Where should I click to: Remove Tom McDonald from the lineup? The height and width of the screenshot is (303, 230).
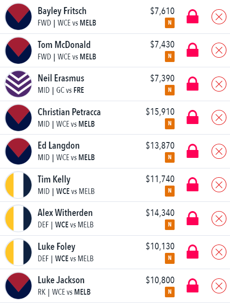pos(219,50)
